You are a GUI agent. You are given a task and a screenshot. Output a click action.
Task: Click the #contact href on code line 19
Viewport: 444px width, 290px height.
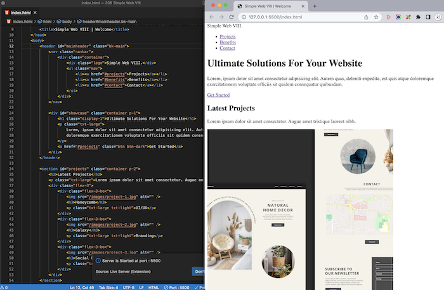(113, 85)
